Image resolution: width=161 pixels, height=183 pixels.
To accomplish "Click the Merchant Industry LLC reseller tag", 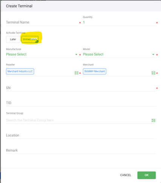I will coord(20,71).
